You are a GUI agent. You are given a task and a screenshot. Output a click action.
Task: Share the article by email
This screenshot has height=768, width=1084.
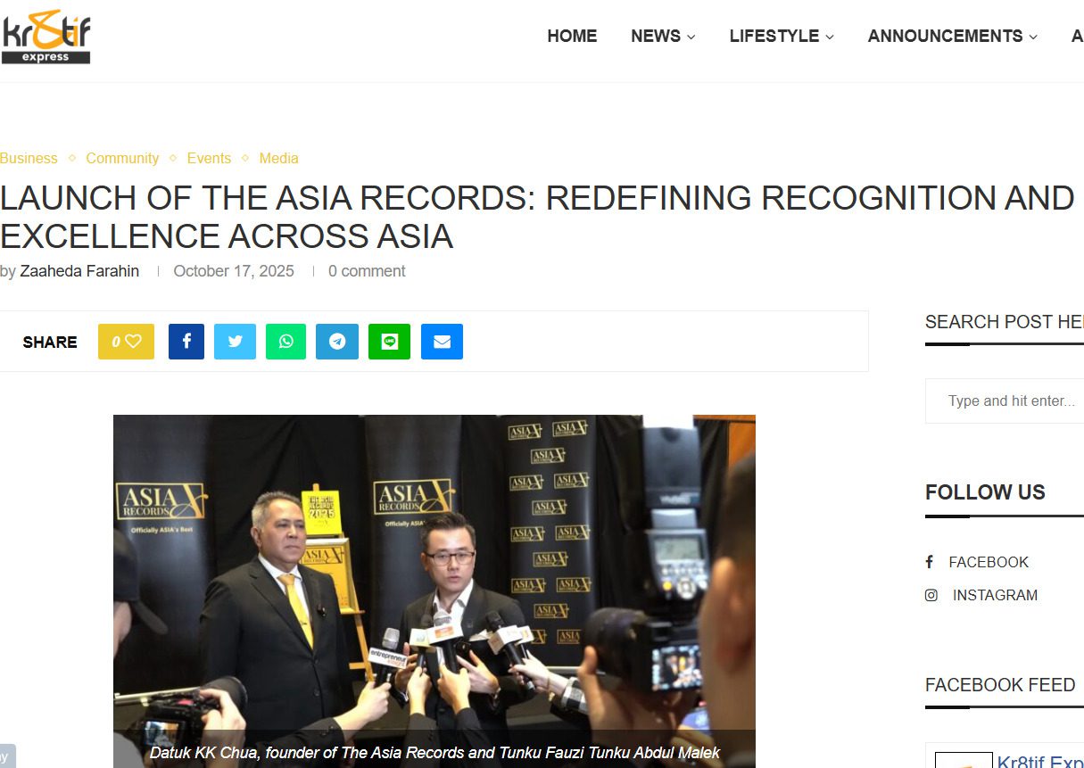coord(442,342)
